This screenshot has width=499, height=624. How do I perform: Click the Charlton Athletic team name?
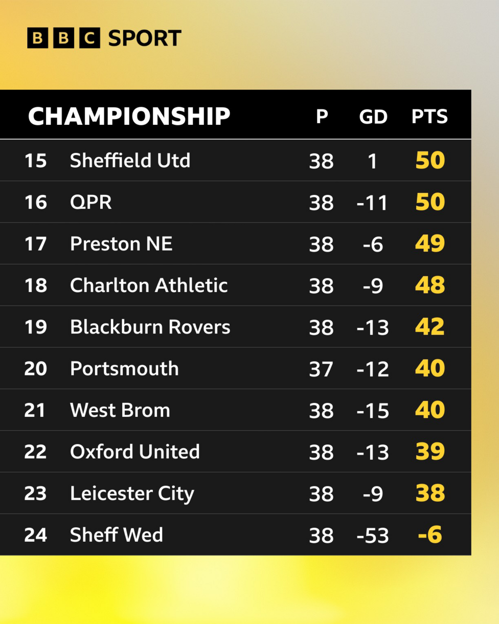149,285
